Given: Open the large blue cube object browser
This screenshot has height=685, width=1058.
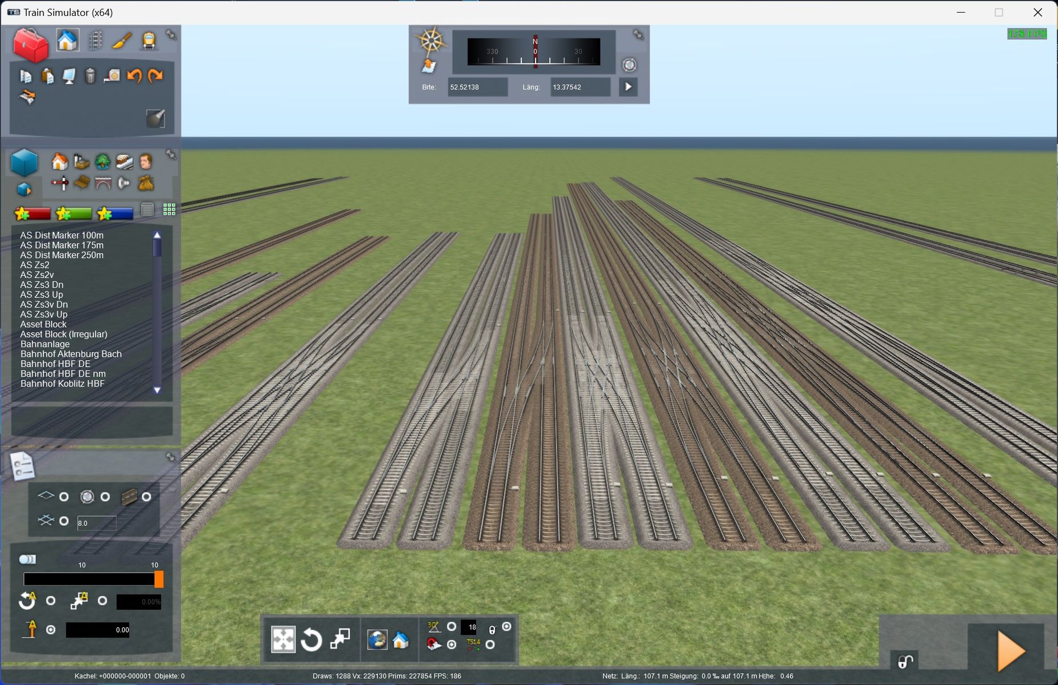Looking at the screenshot, I should coord(25,163).
